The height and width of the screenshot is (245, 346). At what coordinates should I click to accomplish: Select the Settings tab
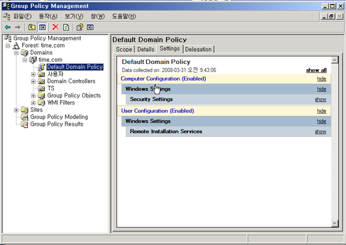click(x=170, y=49)
